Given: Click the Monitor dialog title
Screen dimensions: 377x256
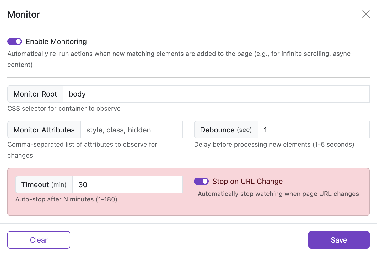Looking at the screenshot, I should (x=23, y=14).
